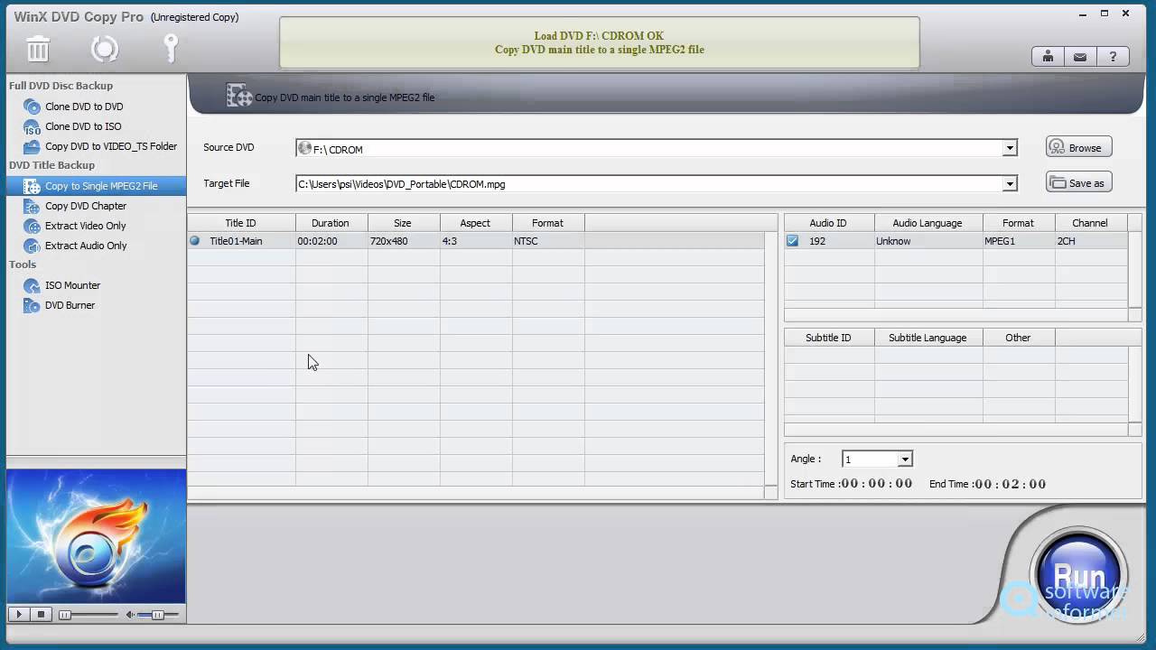Click the Title ID column header

coord(241,223)
